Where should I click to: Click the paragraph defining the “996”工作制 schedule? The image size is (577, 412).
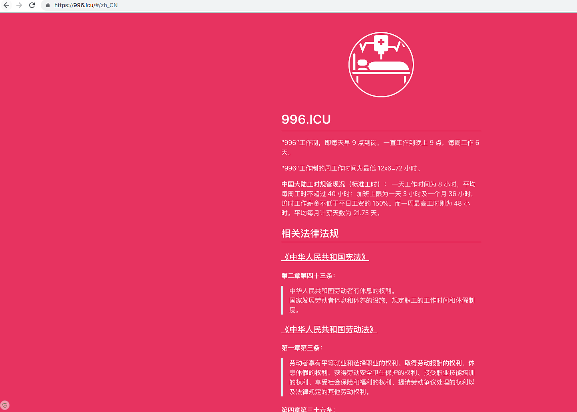(380, 143)
